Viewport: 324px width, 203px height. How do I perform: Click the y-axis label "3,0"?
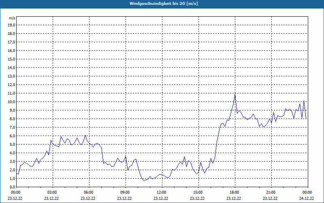coord(13,161)
